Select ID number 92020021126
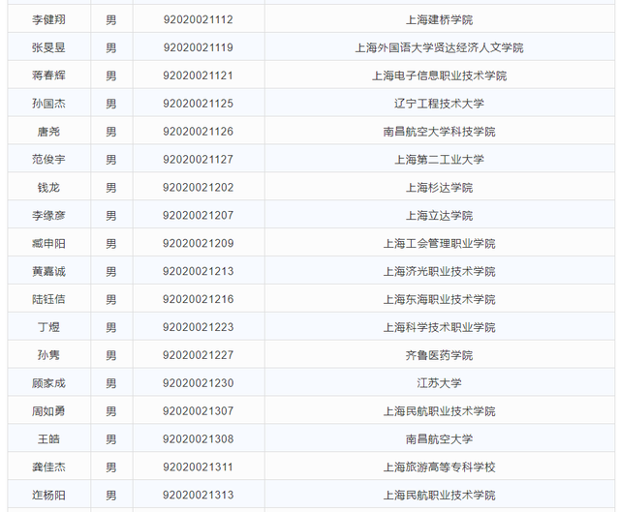This screenshot has width=620, height=512. (198, 132)
